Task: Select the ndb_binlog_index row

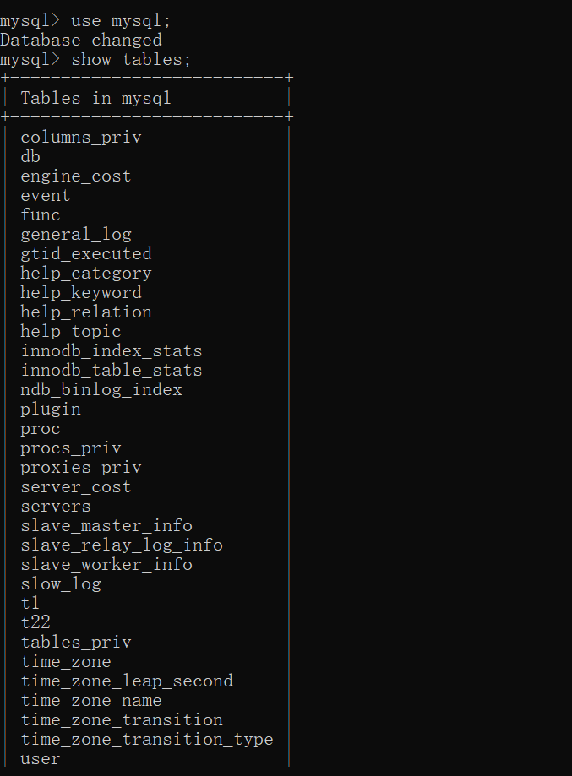Action: point(101,389)
